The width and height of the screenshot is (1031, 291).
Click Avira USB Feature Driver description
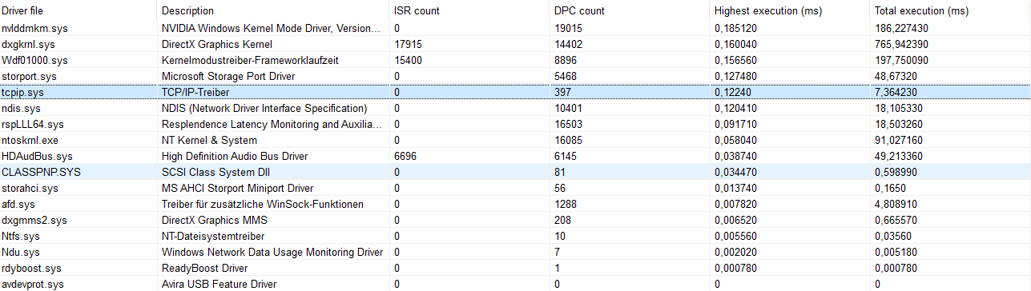(219, 284)
